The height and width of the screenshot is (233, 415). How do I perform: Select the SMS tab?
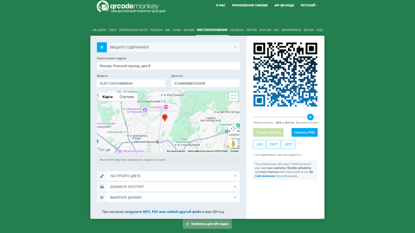[x=167, y=30]
